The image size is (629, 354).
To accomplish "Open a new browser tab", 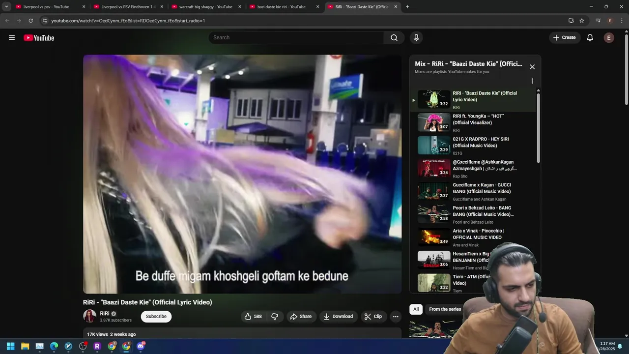I will (407, 7).
